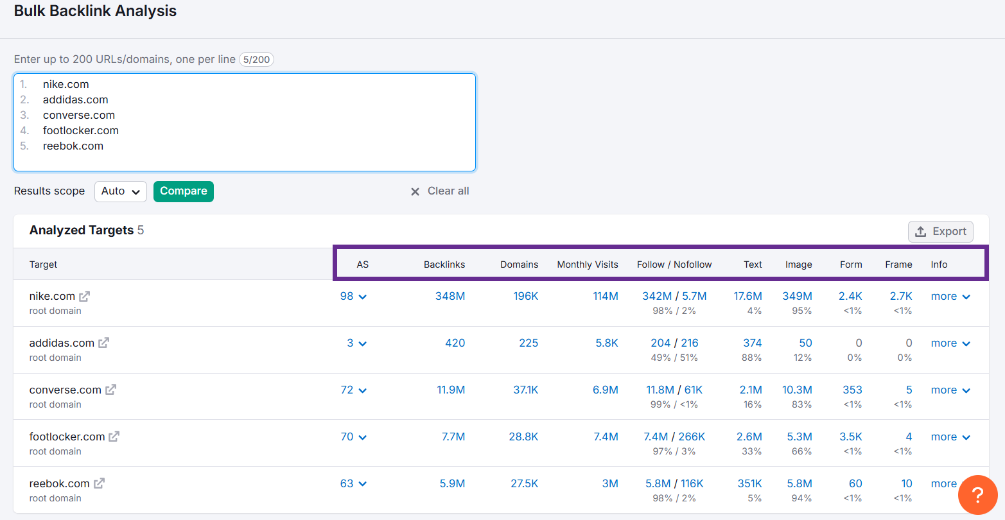Expand more info for nike.com
Image resolution: width=1005 pixels, height=520 pixels.
(950, 296)
